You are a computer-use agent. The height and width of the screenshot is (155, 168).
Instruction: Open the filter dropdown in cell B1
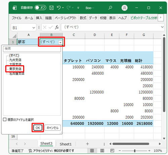pos(60,42)
